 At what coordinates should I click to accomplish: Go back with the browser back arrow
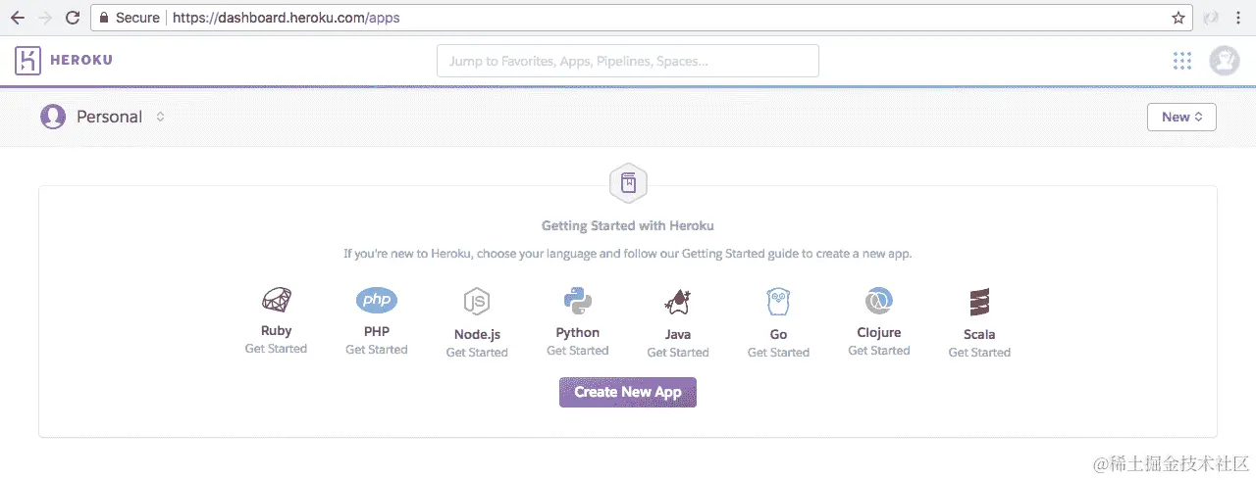coord(17,18)
